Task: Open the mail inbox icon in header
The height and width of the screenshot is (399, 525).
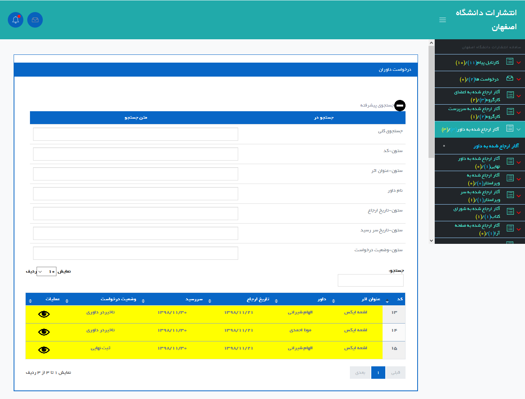Action: [35, 20]
